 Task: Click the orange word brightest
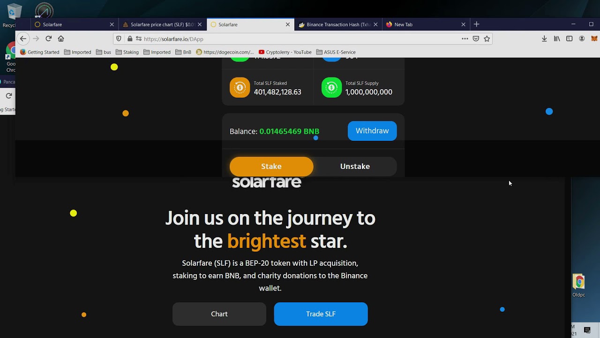pyautogui.click(x=267, y=241)
